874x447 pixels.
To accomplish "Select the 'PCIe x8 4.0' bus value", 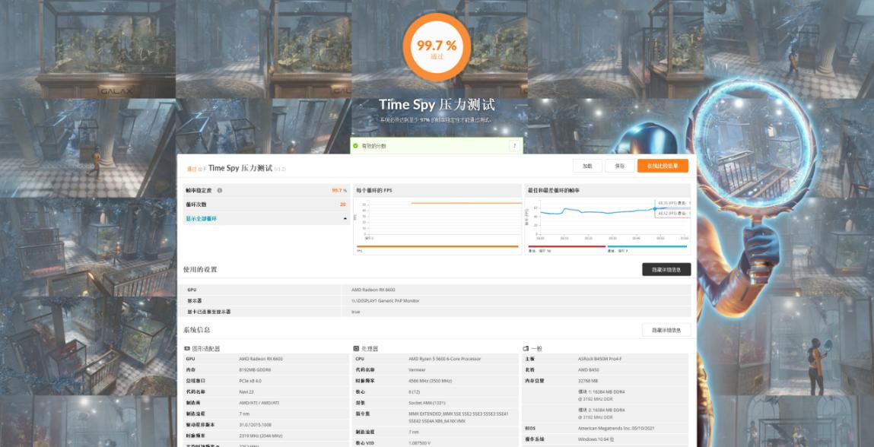I will coord(251,381).
